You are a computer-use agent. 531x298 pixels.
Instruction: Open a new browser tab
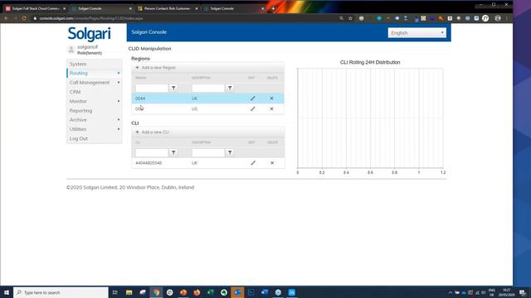coord(273,8)
